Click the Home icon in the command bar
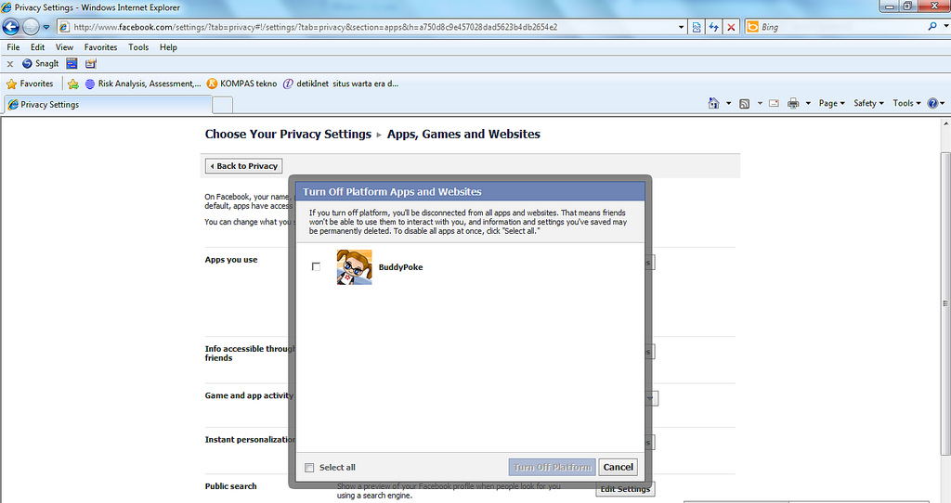 coord(714,103)
